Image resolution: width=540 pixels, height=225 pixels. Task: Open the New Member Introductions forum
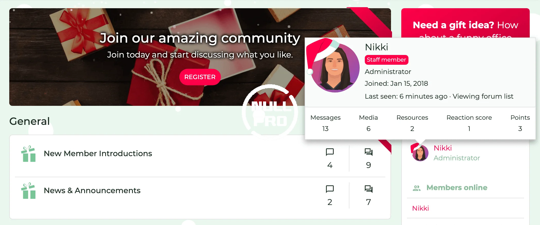pyautogui.click(x=98, y=154)
